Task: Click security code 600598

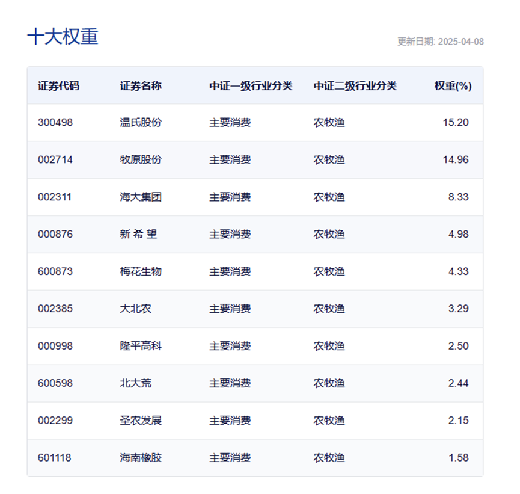Action: pos(55,383)
